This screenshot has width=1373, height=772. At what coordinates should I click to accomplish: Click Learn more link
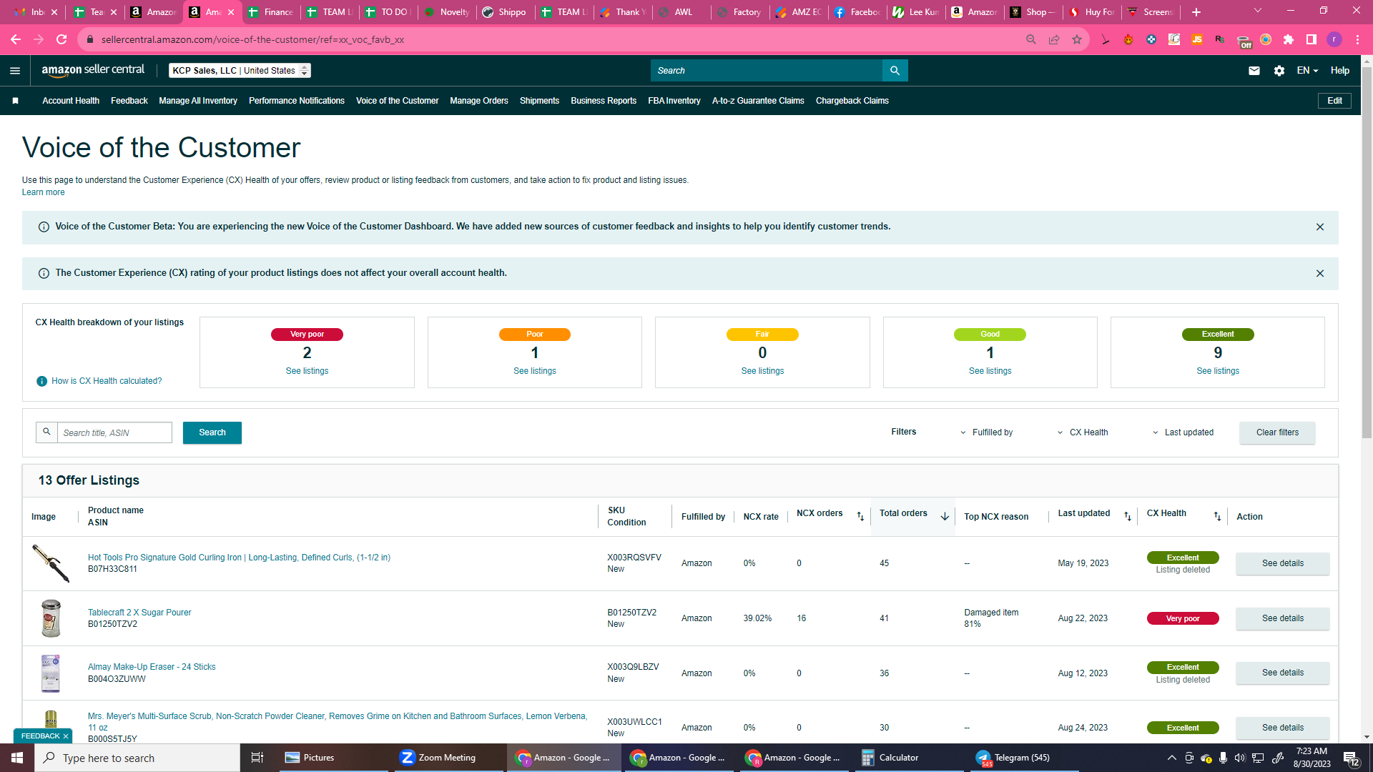click(43, 192)
